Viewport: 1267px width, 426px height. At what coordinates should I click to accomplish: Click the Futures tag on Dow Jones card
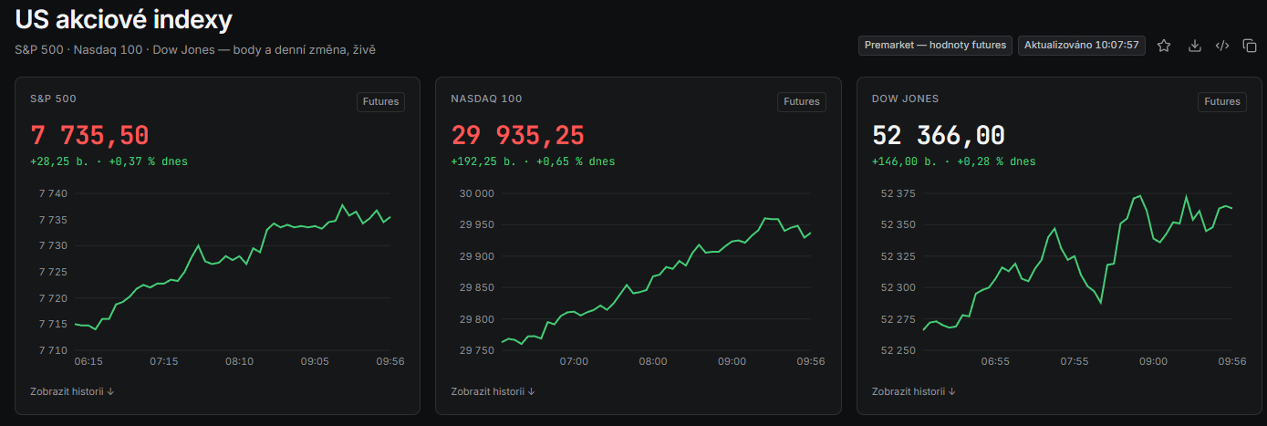(x=1222, y=101)
